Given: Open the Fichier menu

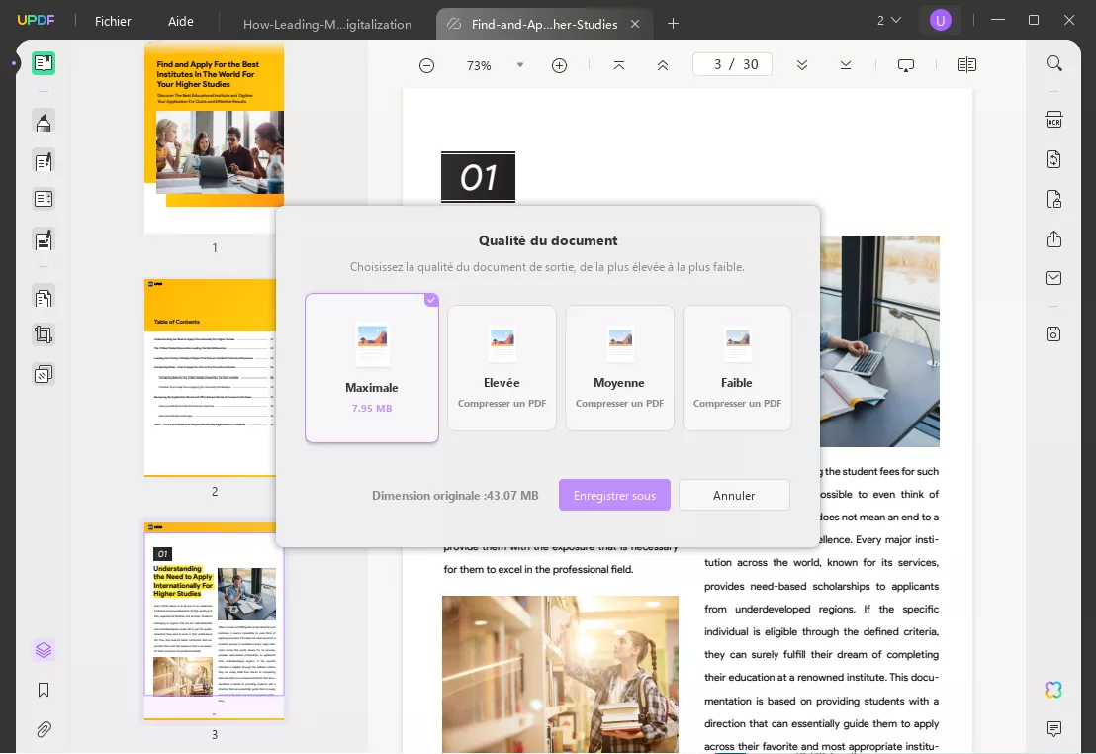Looking at the screenshot, I should tap(113, 21).
